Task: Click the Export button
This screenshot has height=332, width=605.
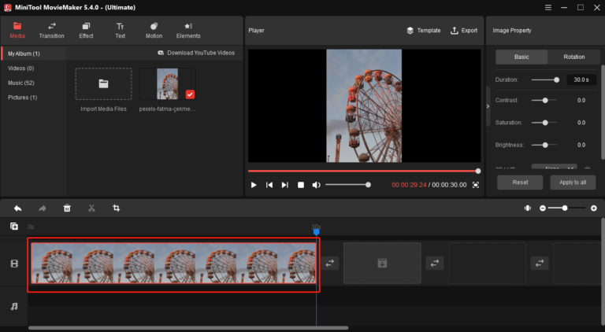Action: click(x=464, y=31)
